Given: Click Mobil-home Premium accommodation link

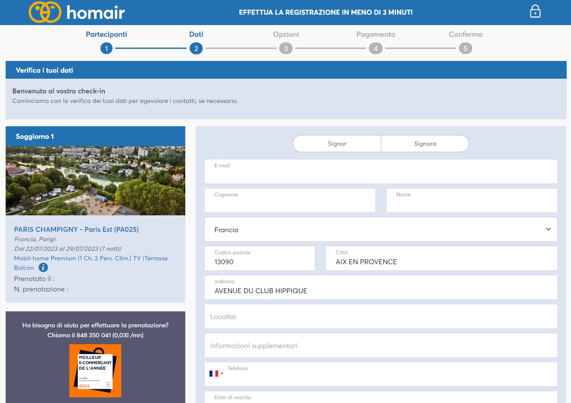Looking at the screenshot, I should (90, 258).
